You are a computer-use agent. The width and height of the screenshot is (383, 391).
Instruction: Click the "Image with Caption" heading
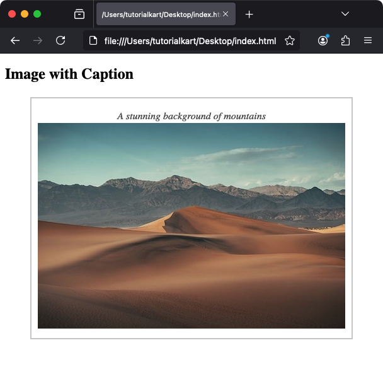69,74
